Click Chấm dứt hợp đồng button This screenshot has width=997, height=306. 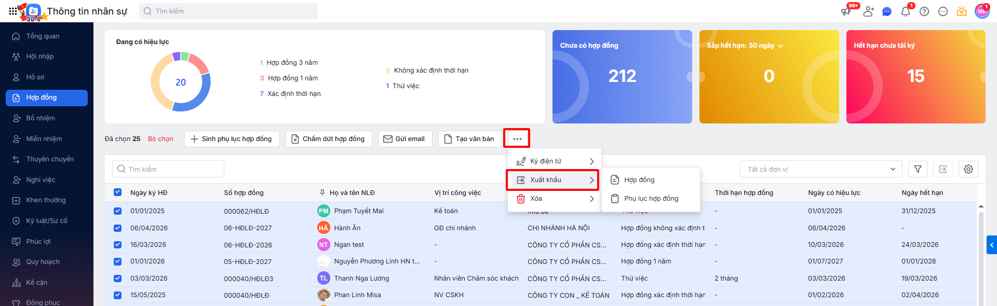coord(329,139)
